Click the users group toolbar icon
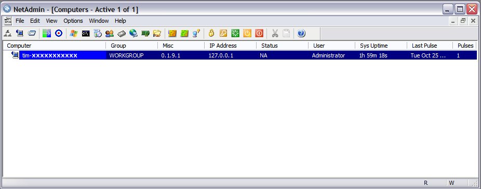The image size is (481, 189). point(110,33)
